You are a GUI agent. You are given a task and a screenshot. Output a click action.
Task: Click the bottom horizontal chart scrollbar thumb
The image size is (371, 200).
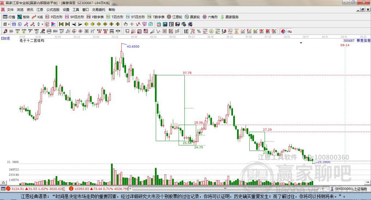click(225, 189)
